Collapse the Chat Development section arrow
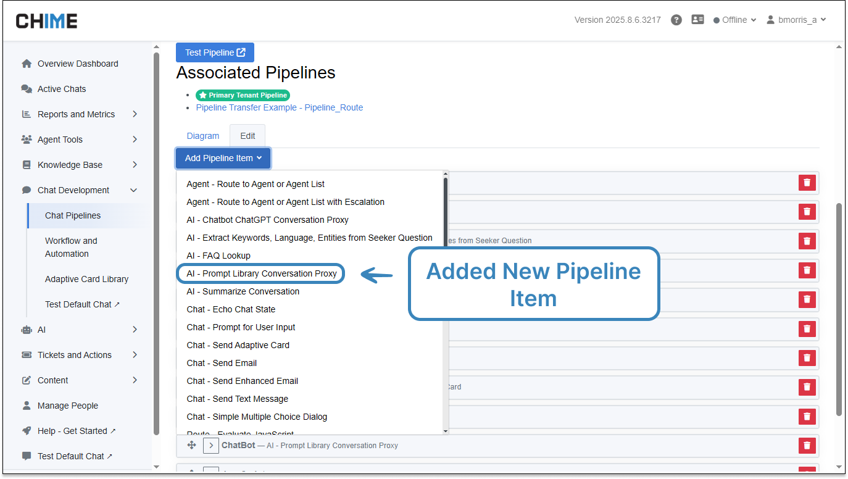This screenshot has width=848, height=479. point(134,190)
